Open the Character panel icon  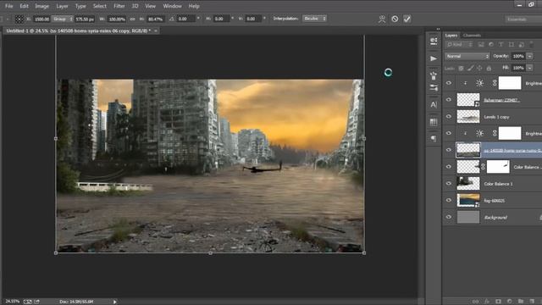pyautogui.click(x=434, y=105)
